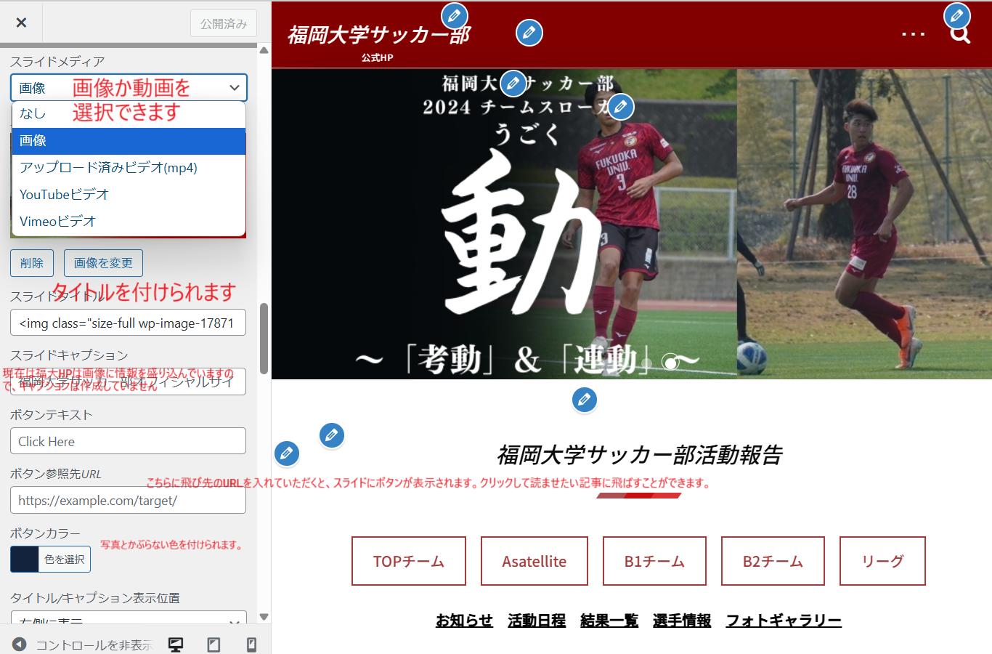Switch to desktop preview icon
Image resolution: width=992 pixels, height=654 pixels.
[x=176, y=645]
